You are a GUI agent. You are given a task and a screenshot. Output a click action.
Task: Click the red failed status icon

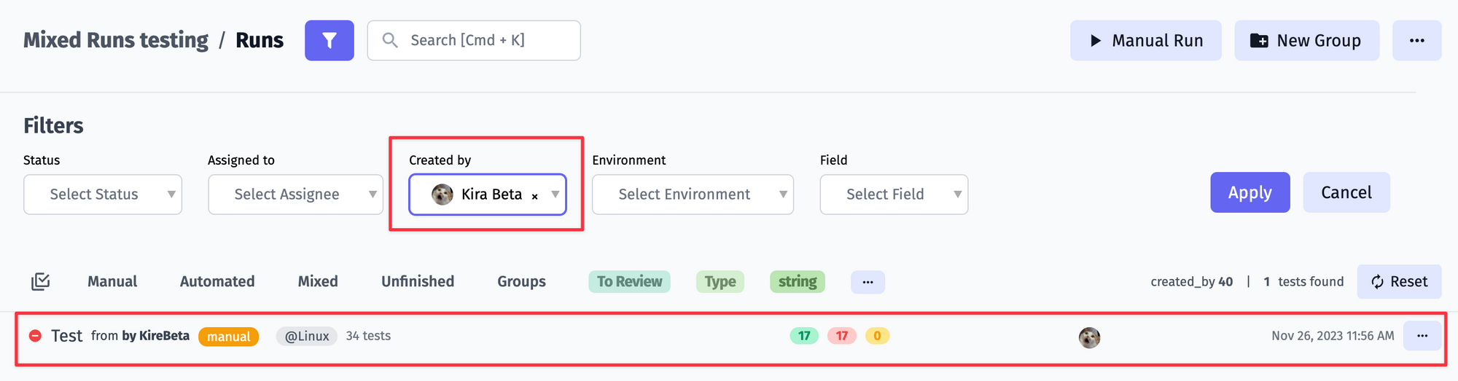click(35, 336)
